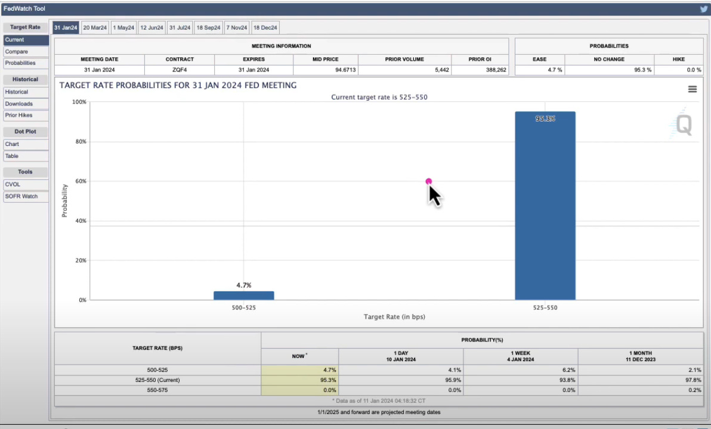Open the Compare view

click(26, 52)
